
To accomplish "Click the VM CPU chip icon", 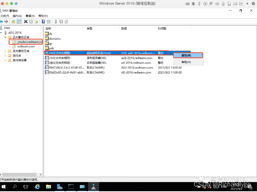I will click(x=193, y=3).
